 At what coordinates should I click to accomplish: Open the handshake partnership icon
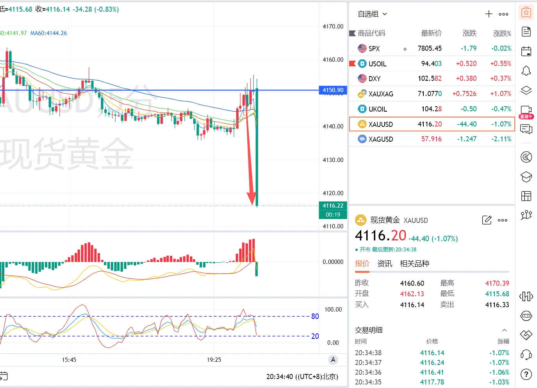[526, 335]
